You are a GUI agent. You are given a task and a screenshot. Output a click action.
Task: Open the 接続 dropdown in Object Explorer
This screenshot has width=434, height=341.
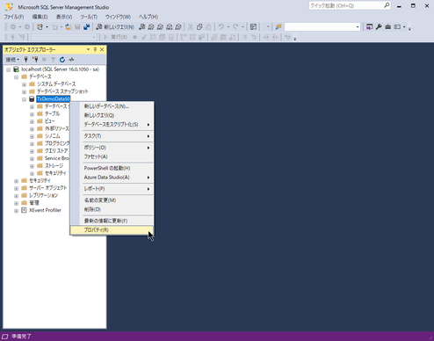coord(12,60)
